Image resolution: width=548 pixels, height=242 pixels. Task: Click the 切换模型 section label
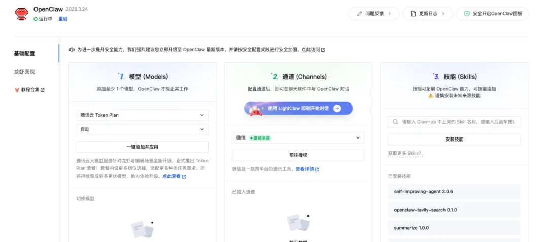pos(85,199)
